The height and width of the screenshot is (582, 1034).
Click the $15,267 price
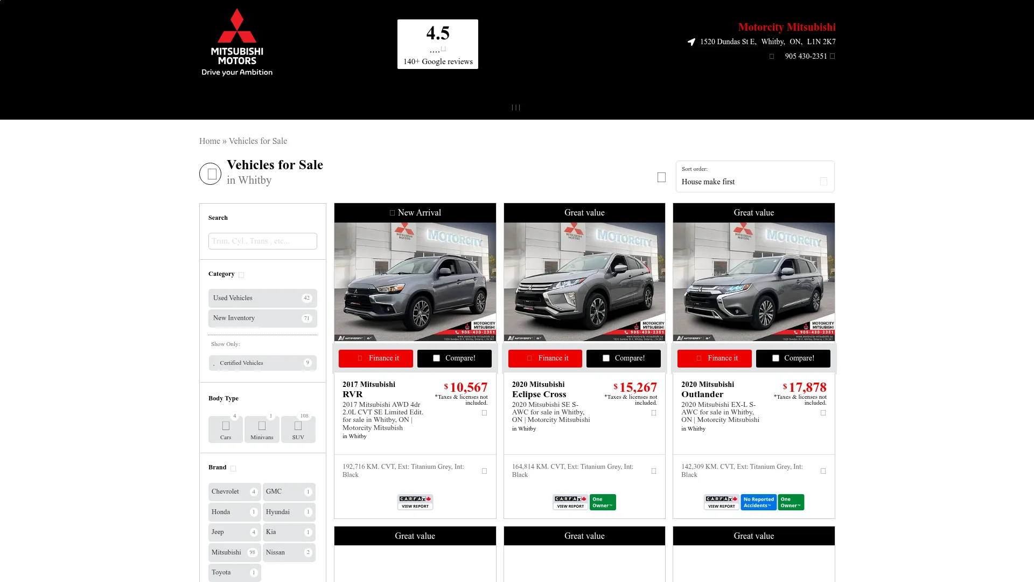(x=635, y=387)
